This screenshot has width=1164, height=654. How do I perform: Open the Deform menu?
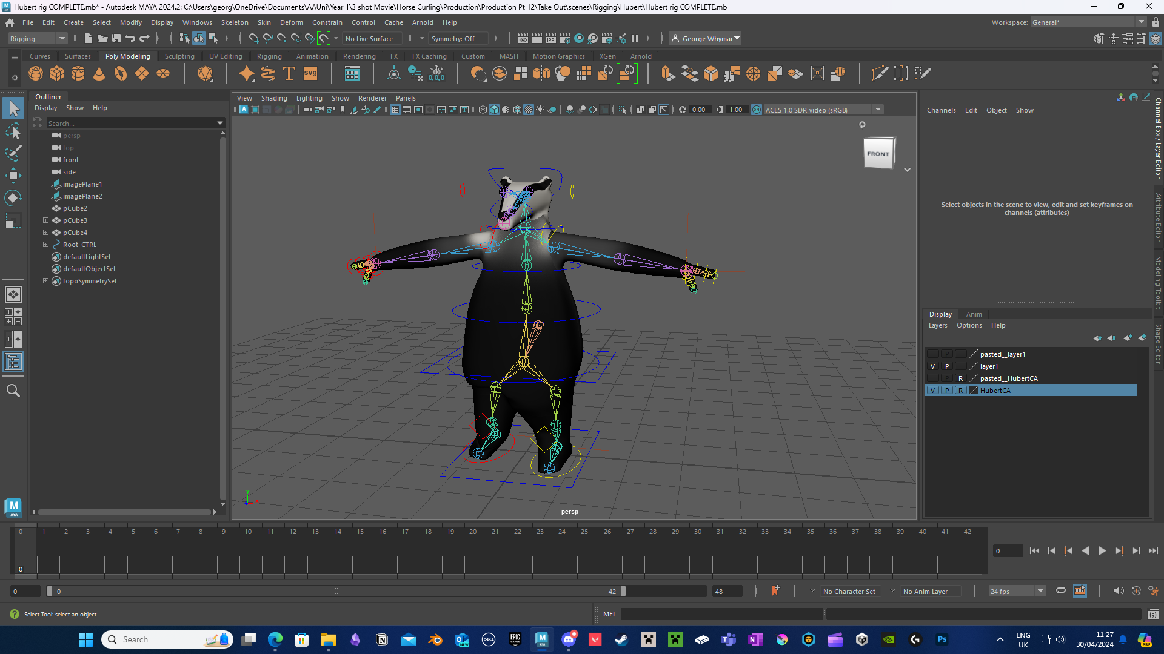pyautogui.click(x=291, y=22)
